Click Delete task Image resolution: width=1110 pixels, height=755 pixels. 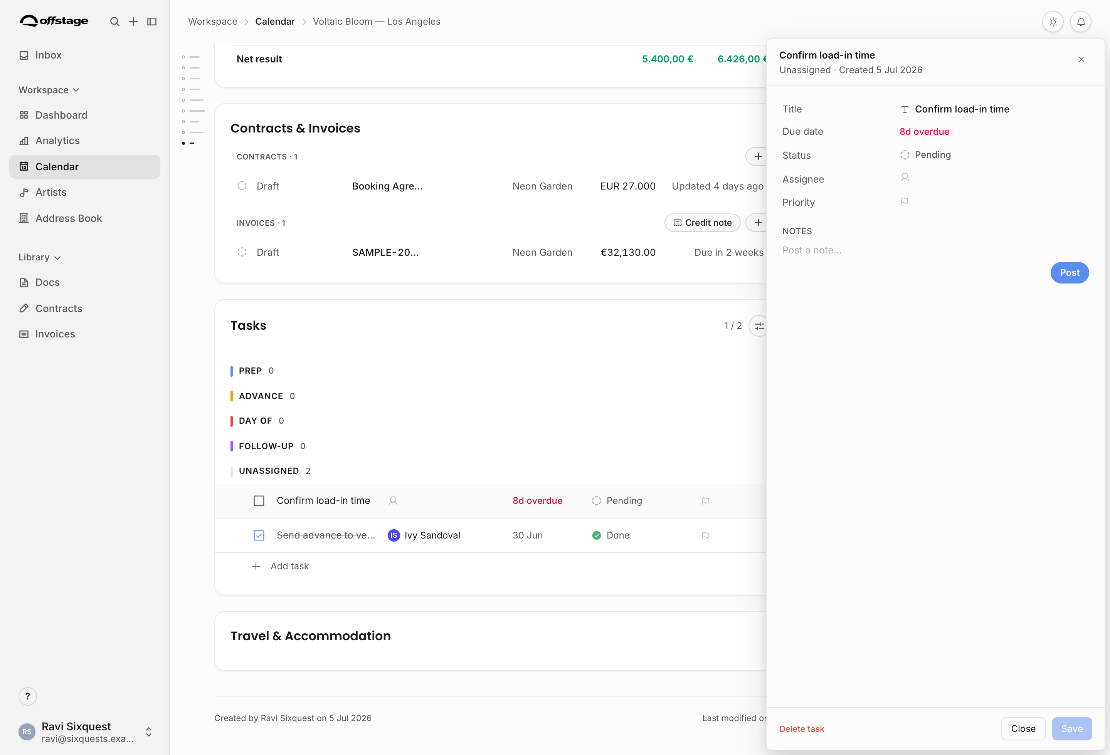pos(801,729)
